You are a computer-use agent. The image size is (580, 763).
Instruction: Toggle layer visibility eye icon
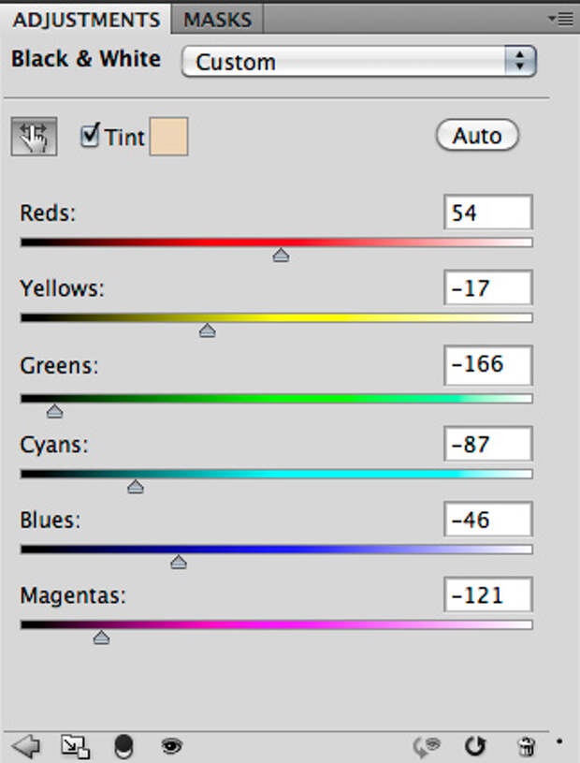point(171,745)
